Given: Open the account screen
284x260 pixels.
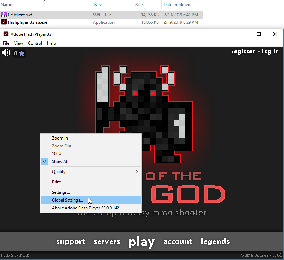Looking at the screenshot, I should (x=178, y=241).
